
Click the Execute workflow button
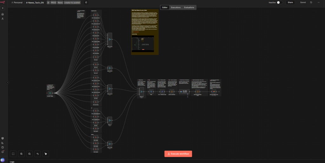point(178,154)
